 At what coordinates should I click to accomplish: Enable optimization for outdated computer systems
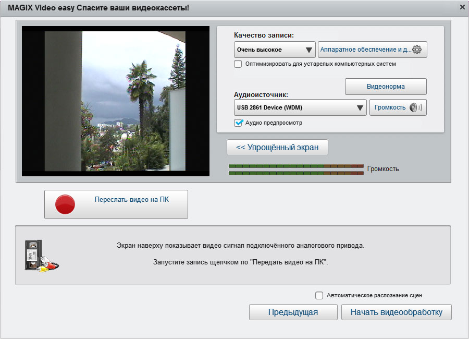pos(238,64)
